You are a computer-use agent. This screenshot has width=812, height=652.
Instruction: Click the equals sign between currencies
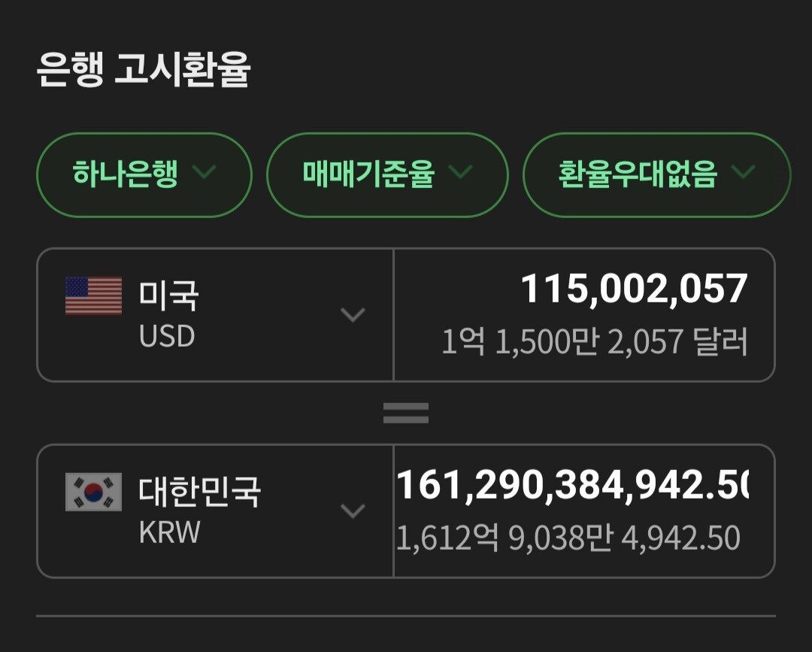(406, 413)
